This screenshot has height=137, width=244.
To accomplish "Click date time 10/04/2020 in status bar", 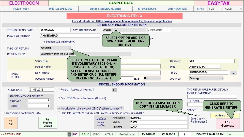I will [x=209, y=134].
